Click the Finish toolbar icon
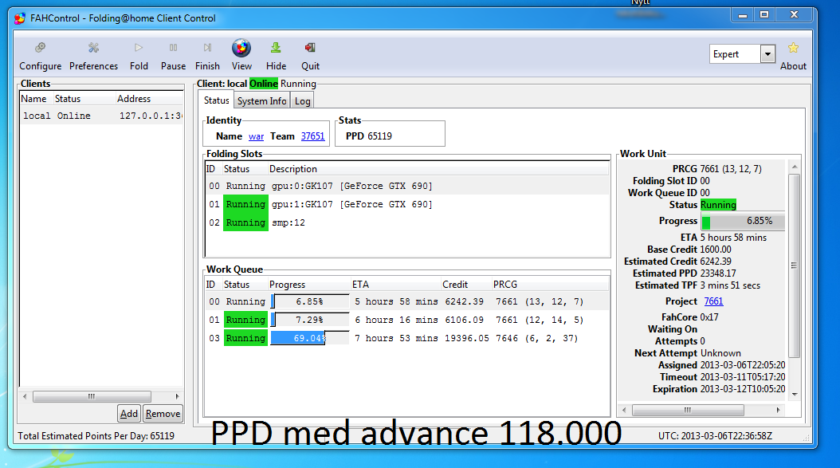 click(x=207, y=48)
